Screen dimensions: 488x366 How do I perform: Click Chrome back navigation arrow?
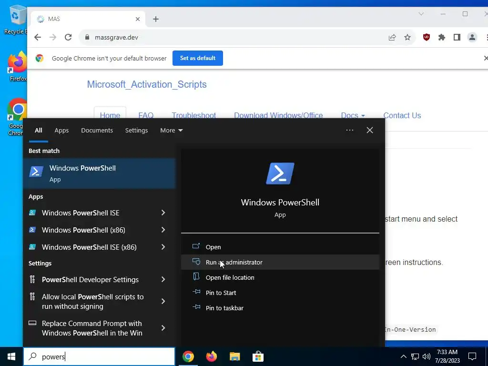[x=38, y=37]
